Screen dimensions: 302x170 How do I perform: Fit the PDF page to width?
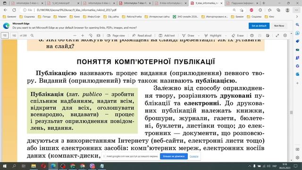pyautogui.click(x=99, y=36)
